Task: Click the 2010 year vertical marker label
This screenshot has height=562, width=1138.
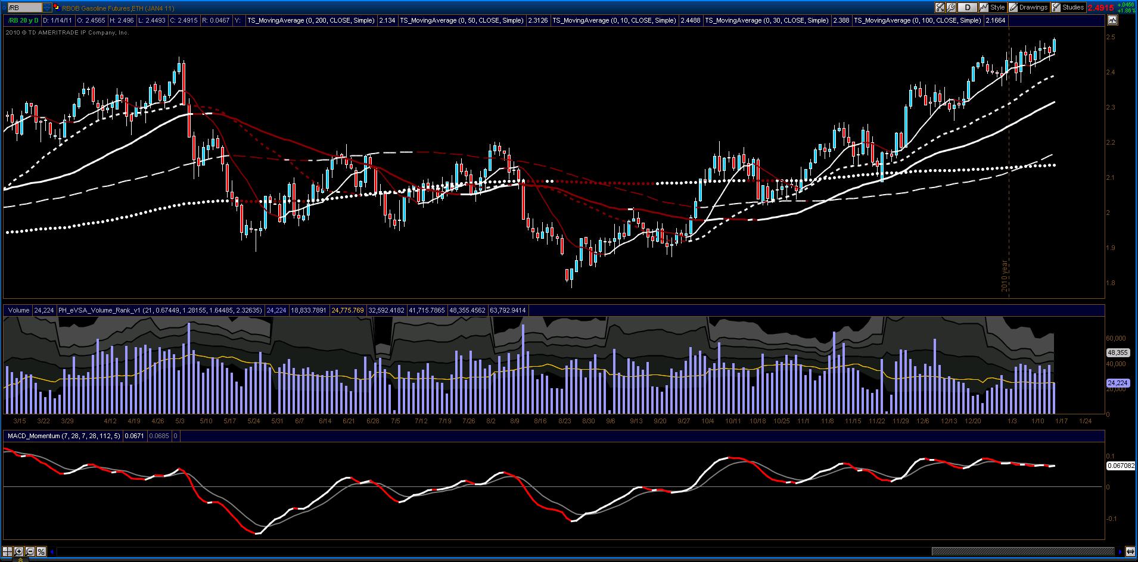Action: pyautogui.click(x=1005, y=275)
